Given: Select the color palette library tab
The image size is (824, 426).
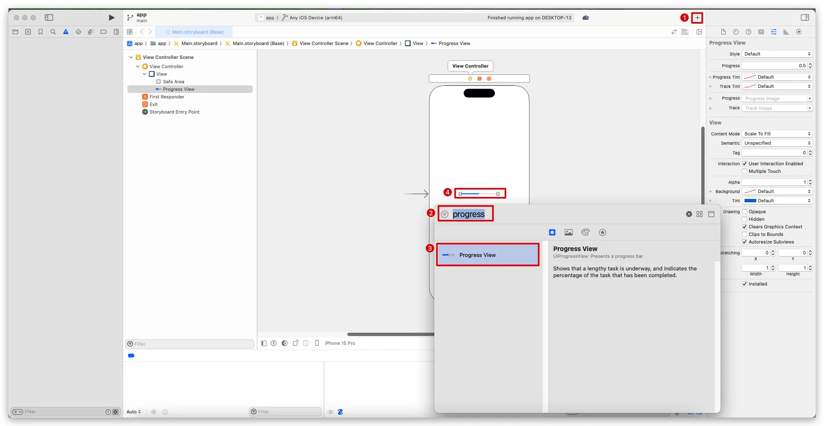Looking at the screenshot, I should tap(585, 233).
